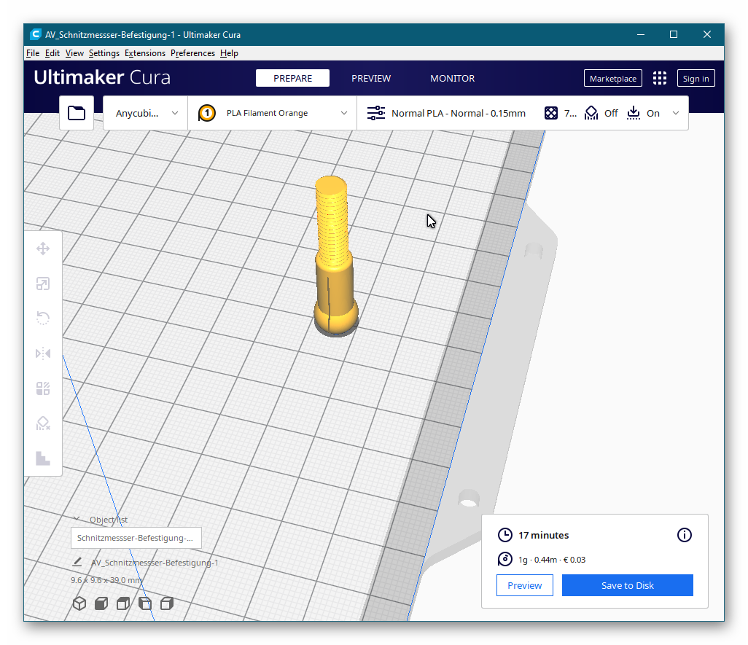Click the Cura logo in title bar
The height and width of the screenshot is (645, 748).
pyautogui.click(x=35, y=34)
